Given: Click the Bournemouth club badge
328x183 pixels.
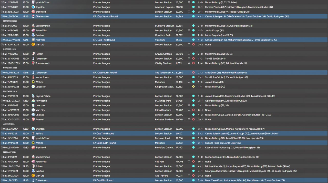Looking at the screenshot, I should 33,63.
